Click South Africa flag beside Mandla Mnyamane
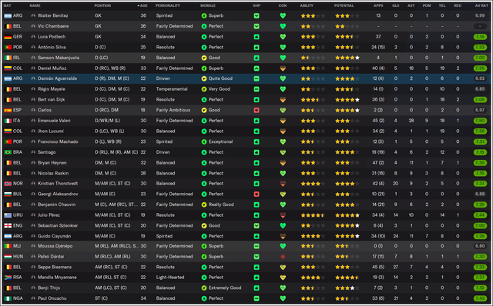The image size is (493, 306). [x=8, y=278]
